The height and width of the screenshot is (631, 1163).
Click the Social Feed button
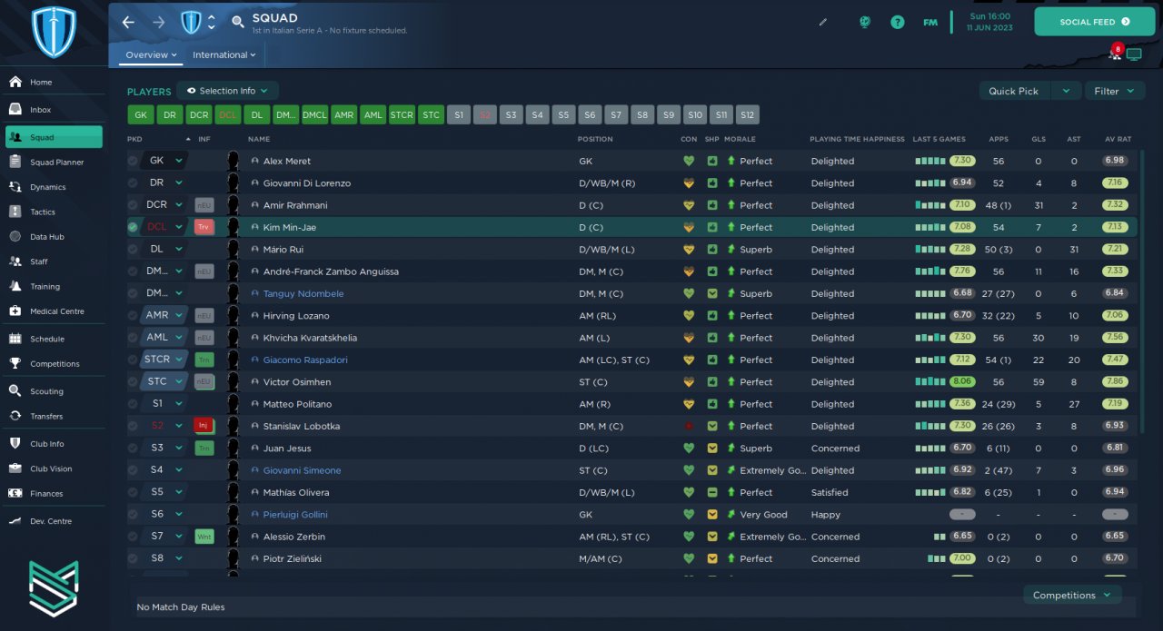coord(1094,22)
